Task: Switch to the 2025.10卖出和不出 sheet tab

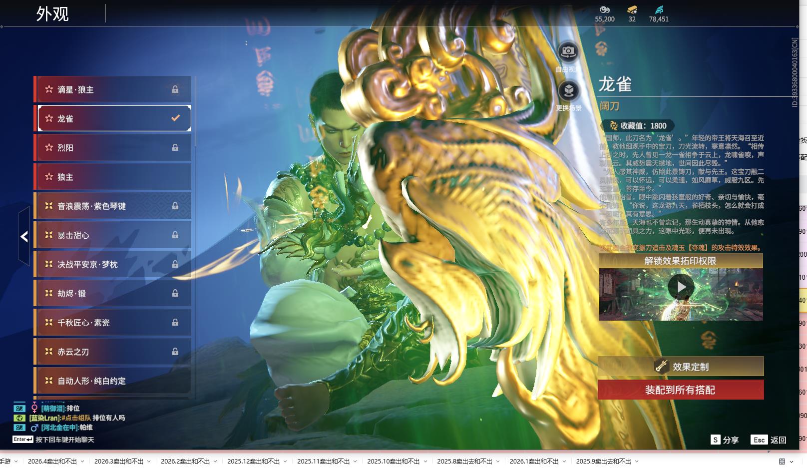Action: tap(393, 462)
